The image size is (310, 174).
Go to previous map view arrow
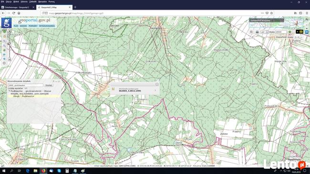[4, 54]
